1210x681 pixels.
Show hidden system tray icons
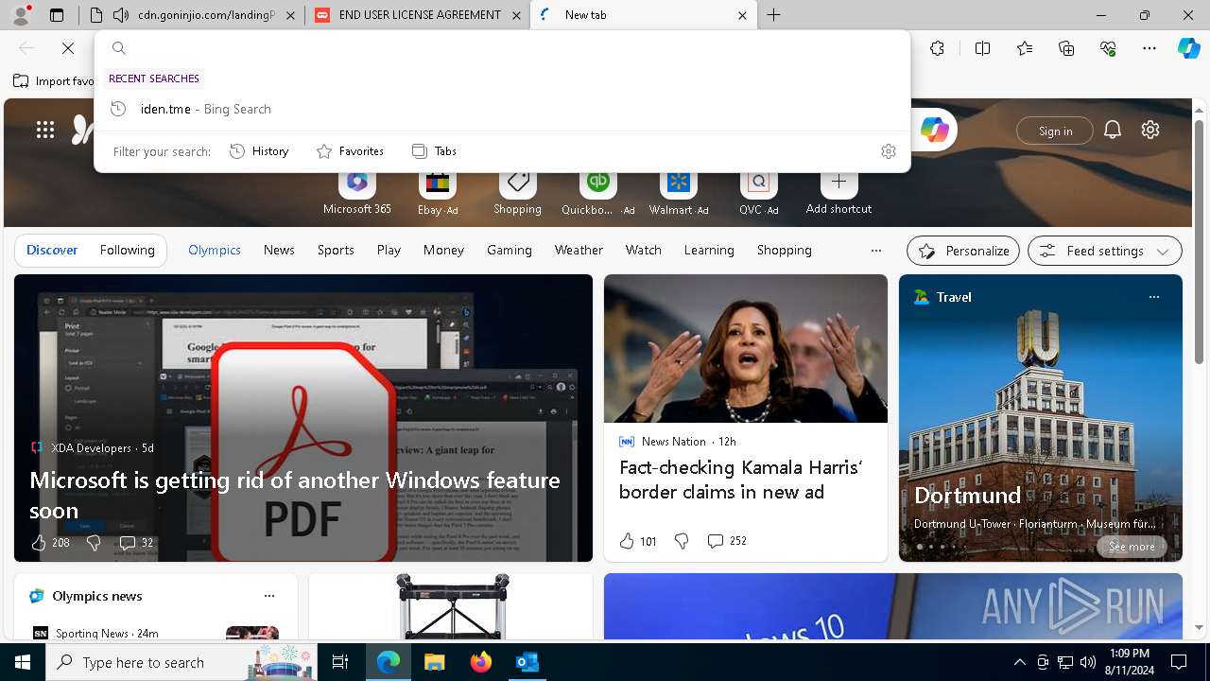click(1019, 662)
